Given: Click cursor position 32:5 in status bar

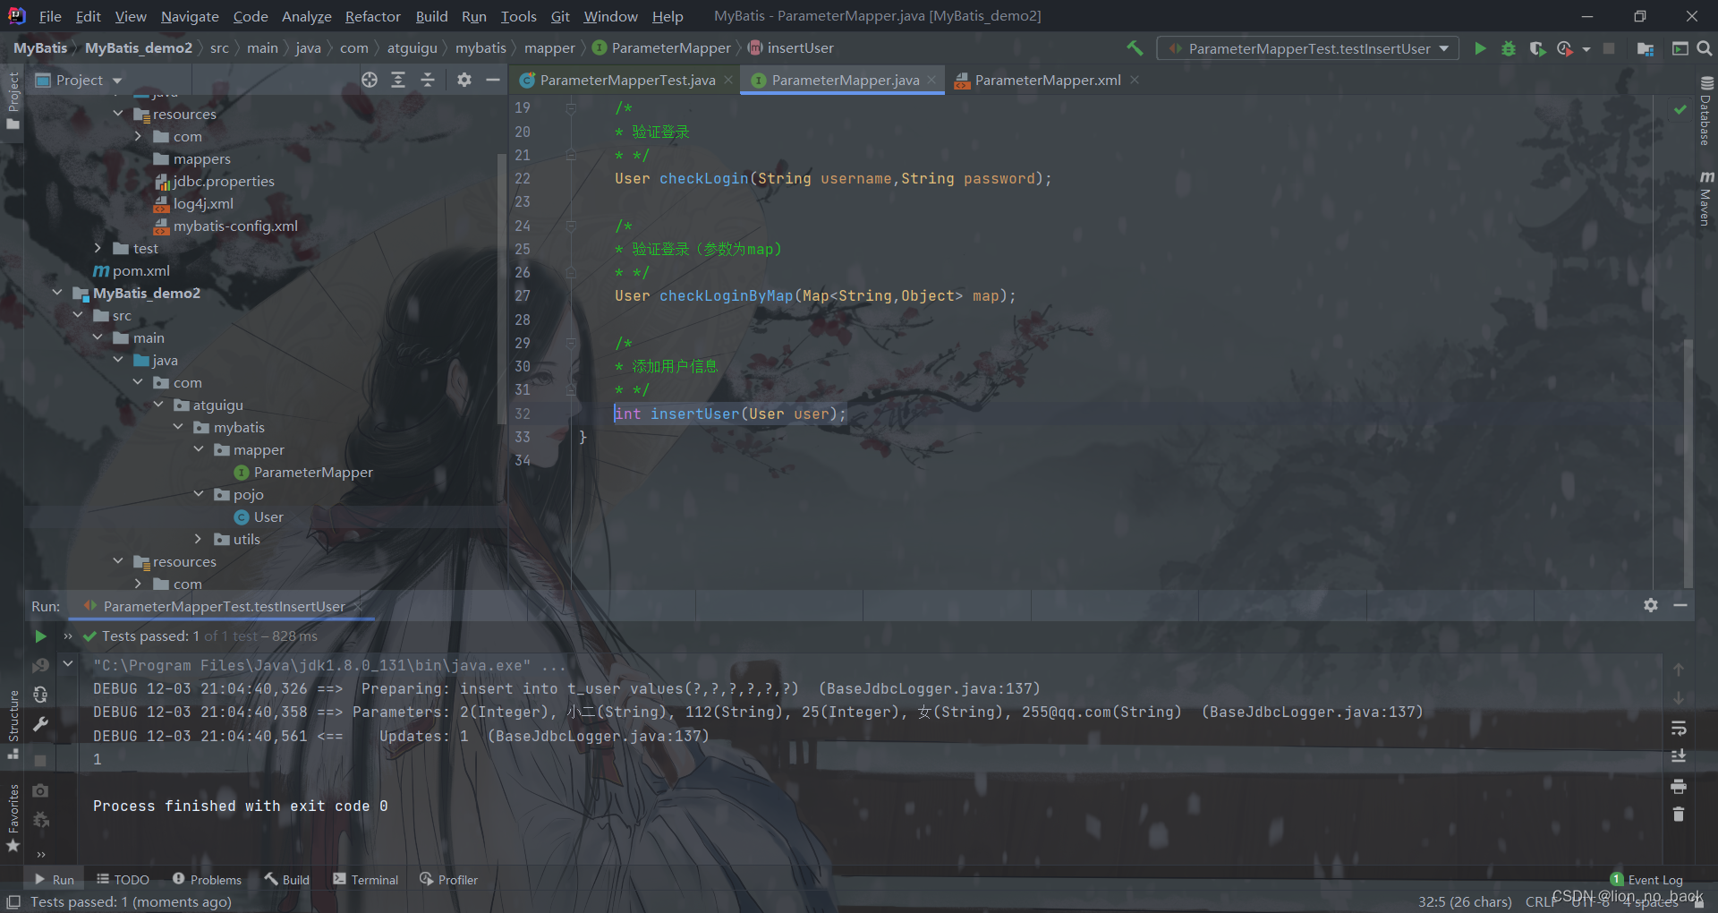Looking at the screenshot, I should click(x=1464, y=901).
